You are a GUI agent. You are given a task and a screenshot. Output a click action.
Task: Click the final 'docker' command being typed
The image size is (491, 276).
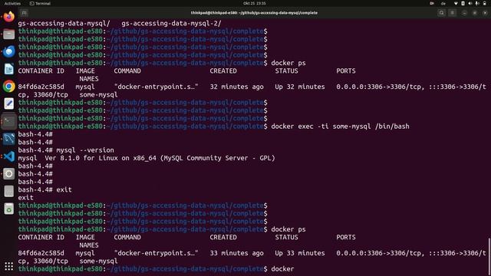[x=282, y=269]
